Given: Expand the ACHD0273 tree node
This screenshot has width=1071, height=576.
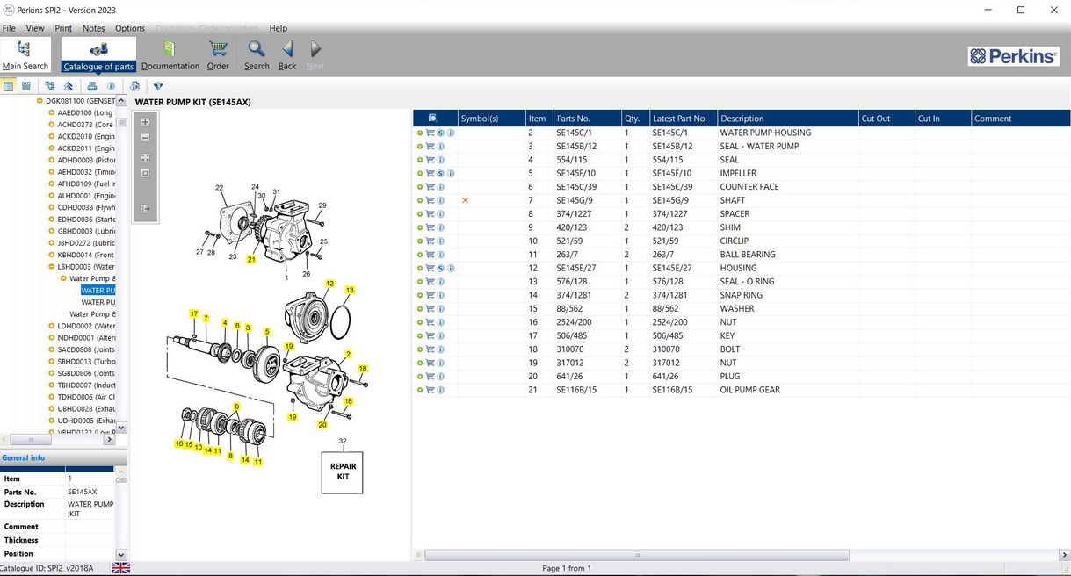Looking at the screenshot, I should pos(51,125).
